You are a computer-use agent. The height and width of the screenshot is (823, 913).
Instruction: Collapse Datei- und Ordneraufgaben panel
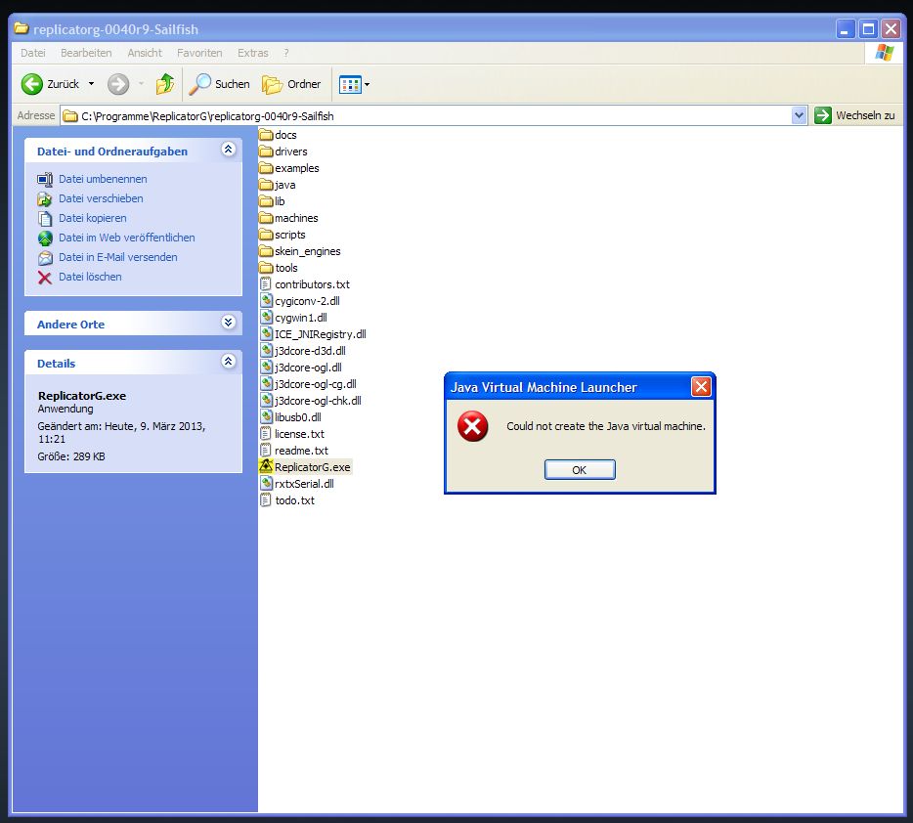(x=229, y=150)
